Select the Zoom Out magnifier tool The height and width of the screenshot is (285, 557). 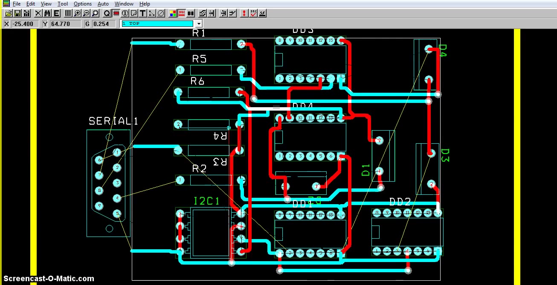pos(86,13)
